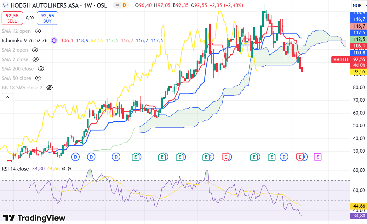Show the SMA 12 open indicator
Viewport: 367px width, 224px height.
pos(38,31)
